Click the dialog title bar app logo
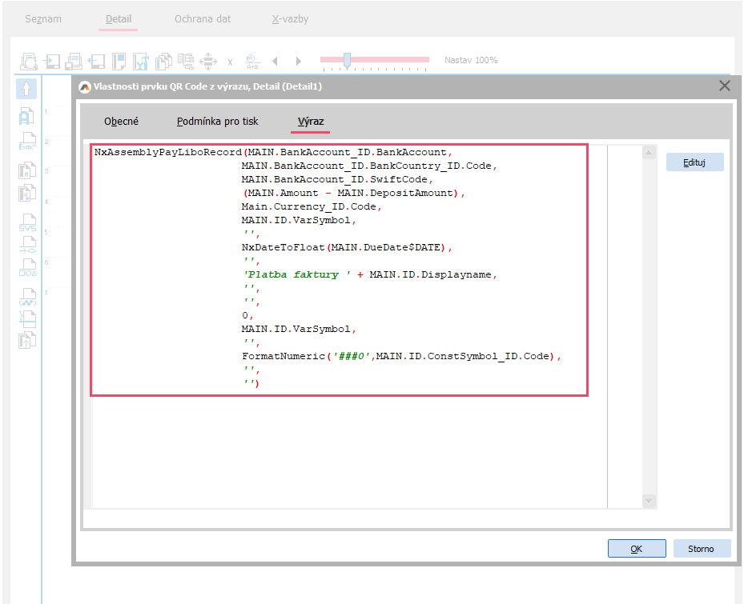 85,86
